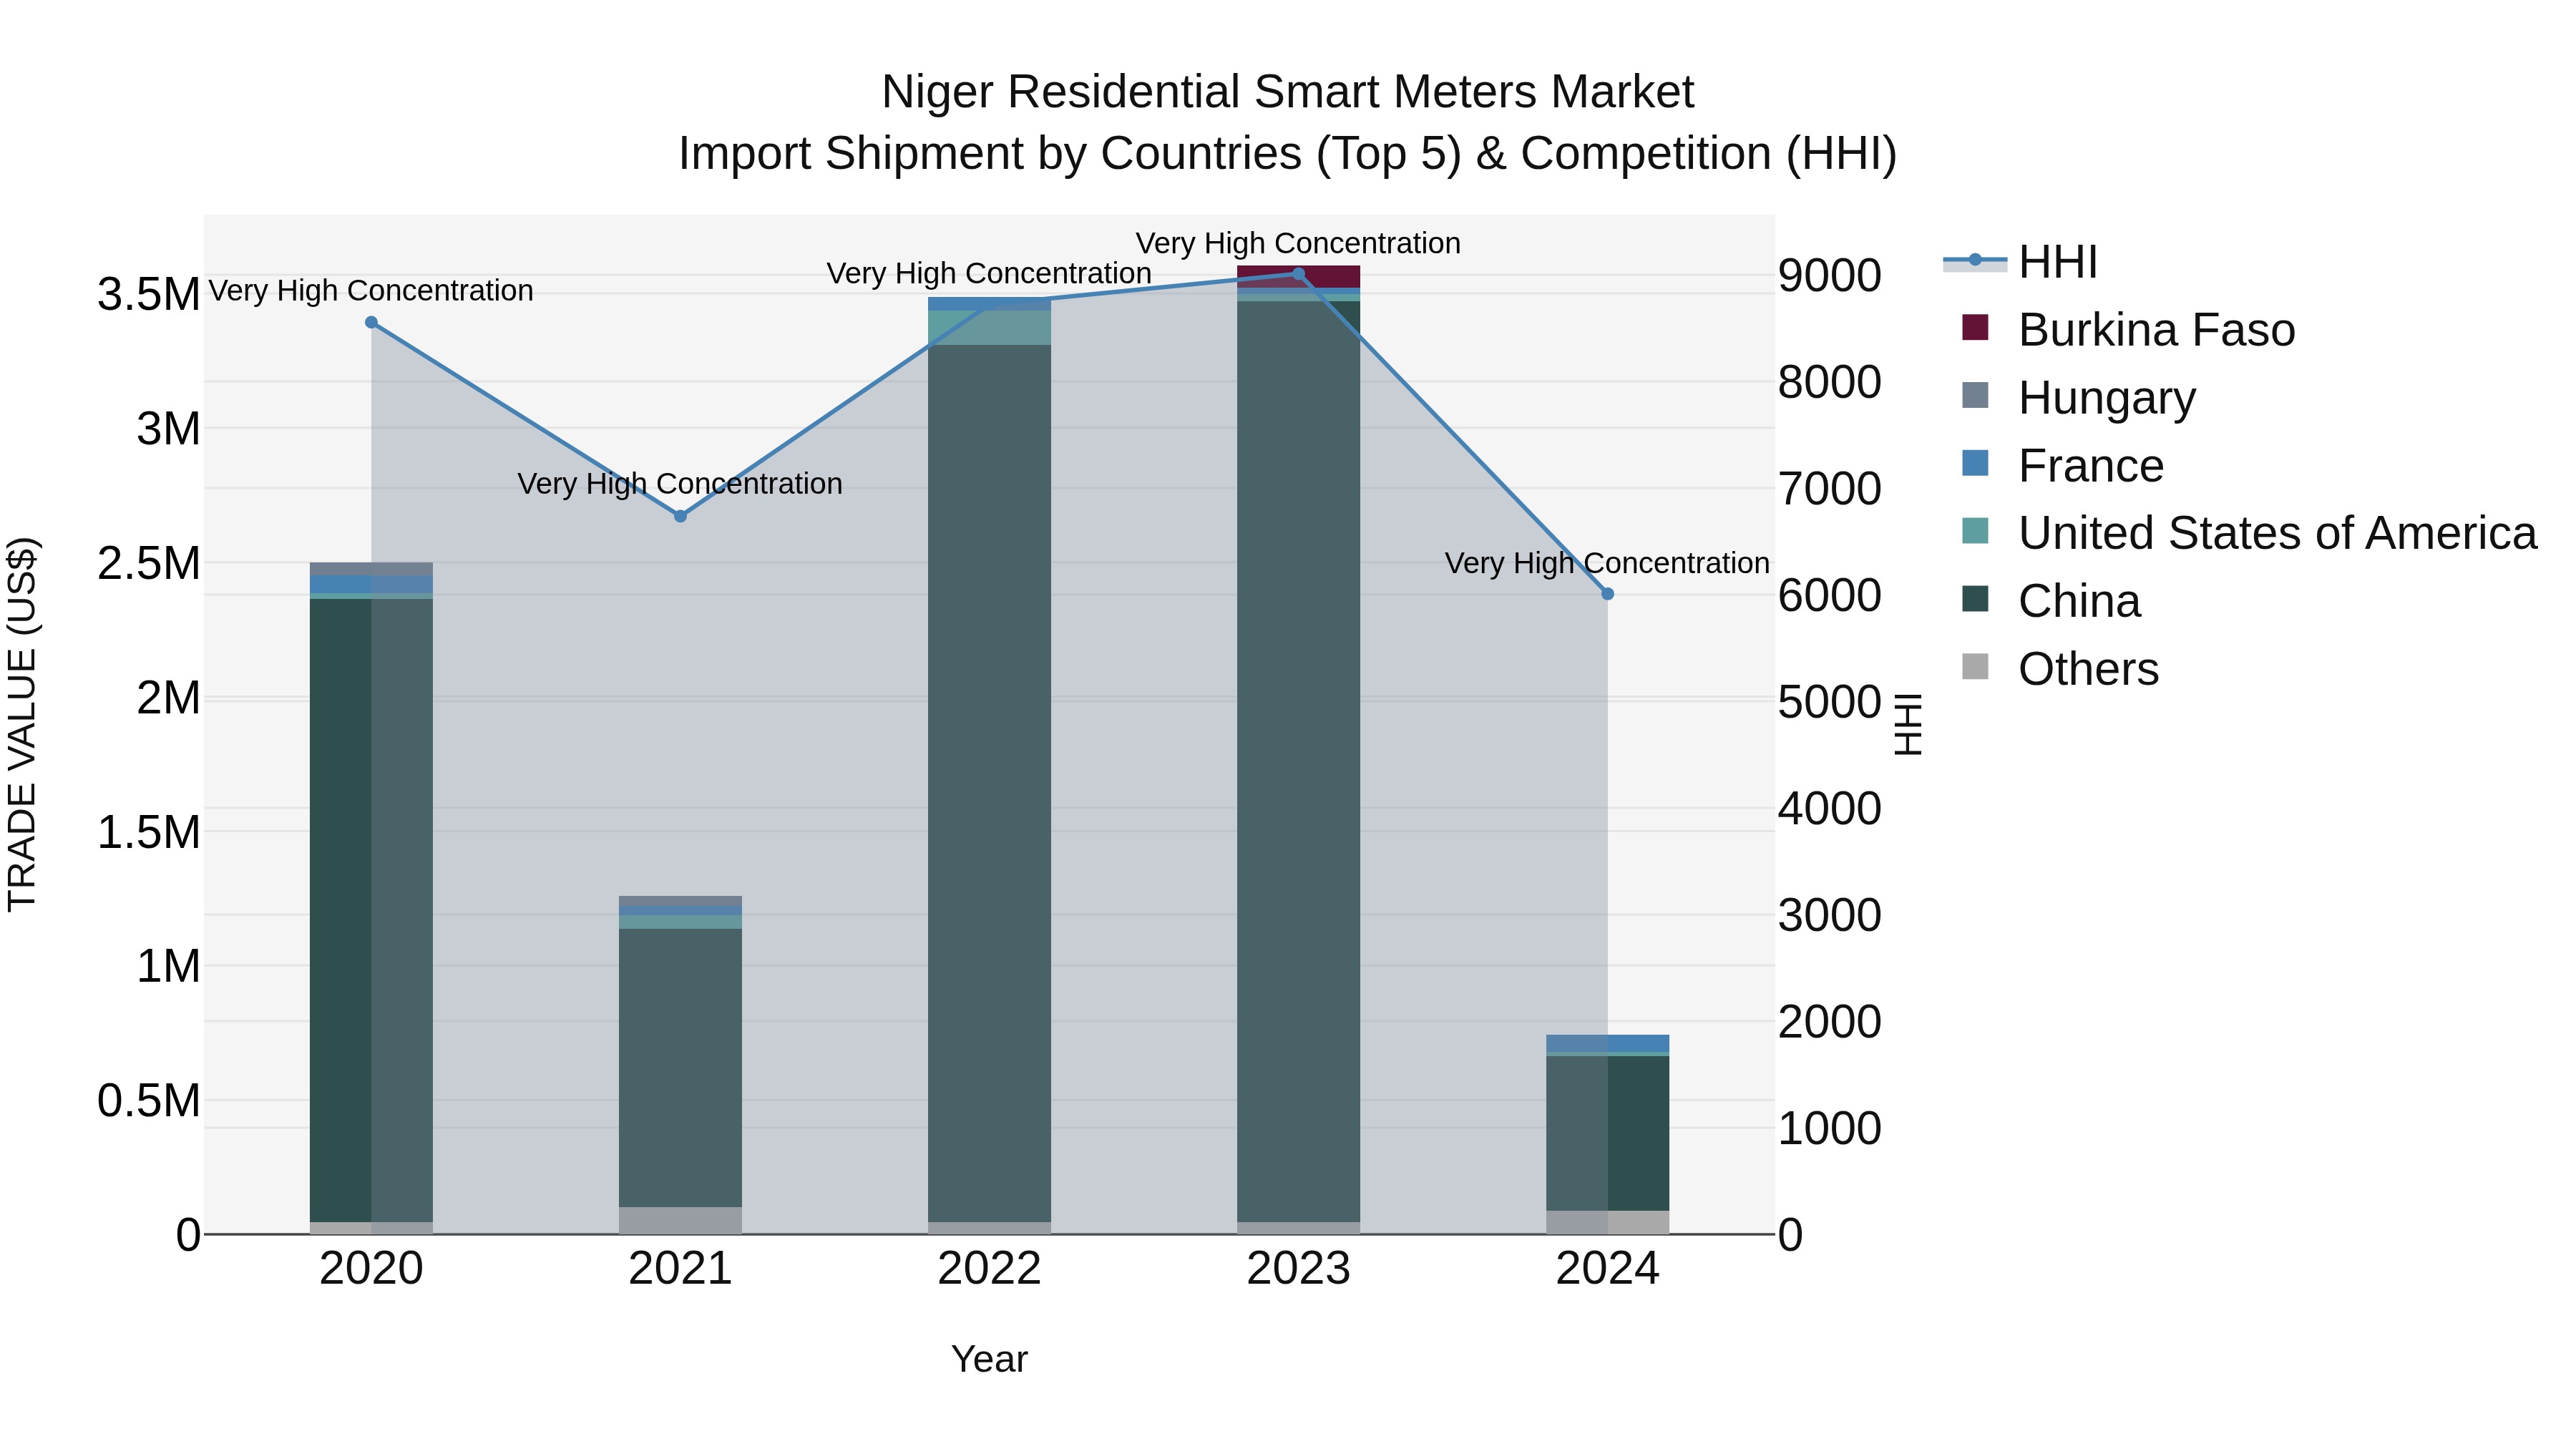Toggle the Hungary legend entry
The height and width of the screenshot is (1449, 2576).
click(2078, 397)
